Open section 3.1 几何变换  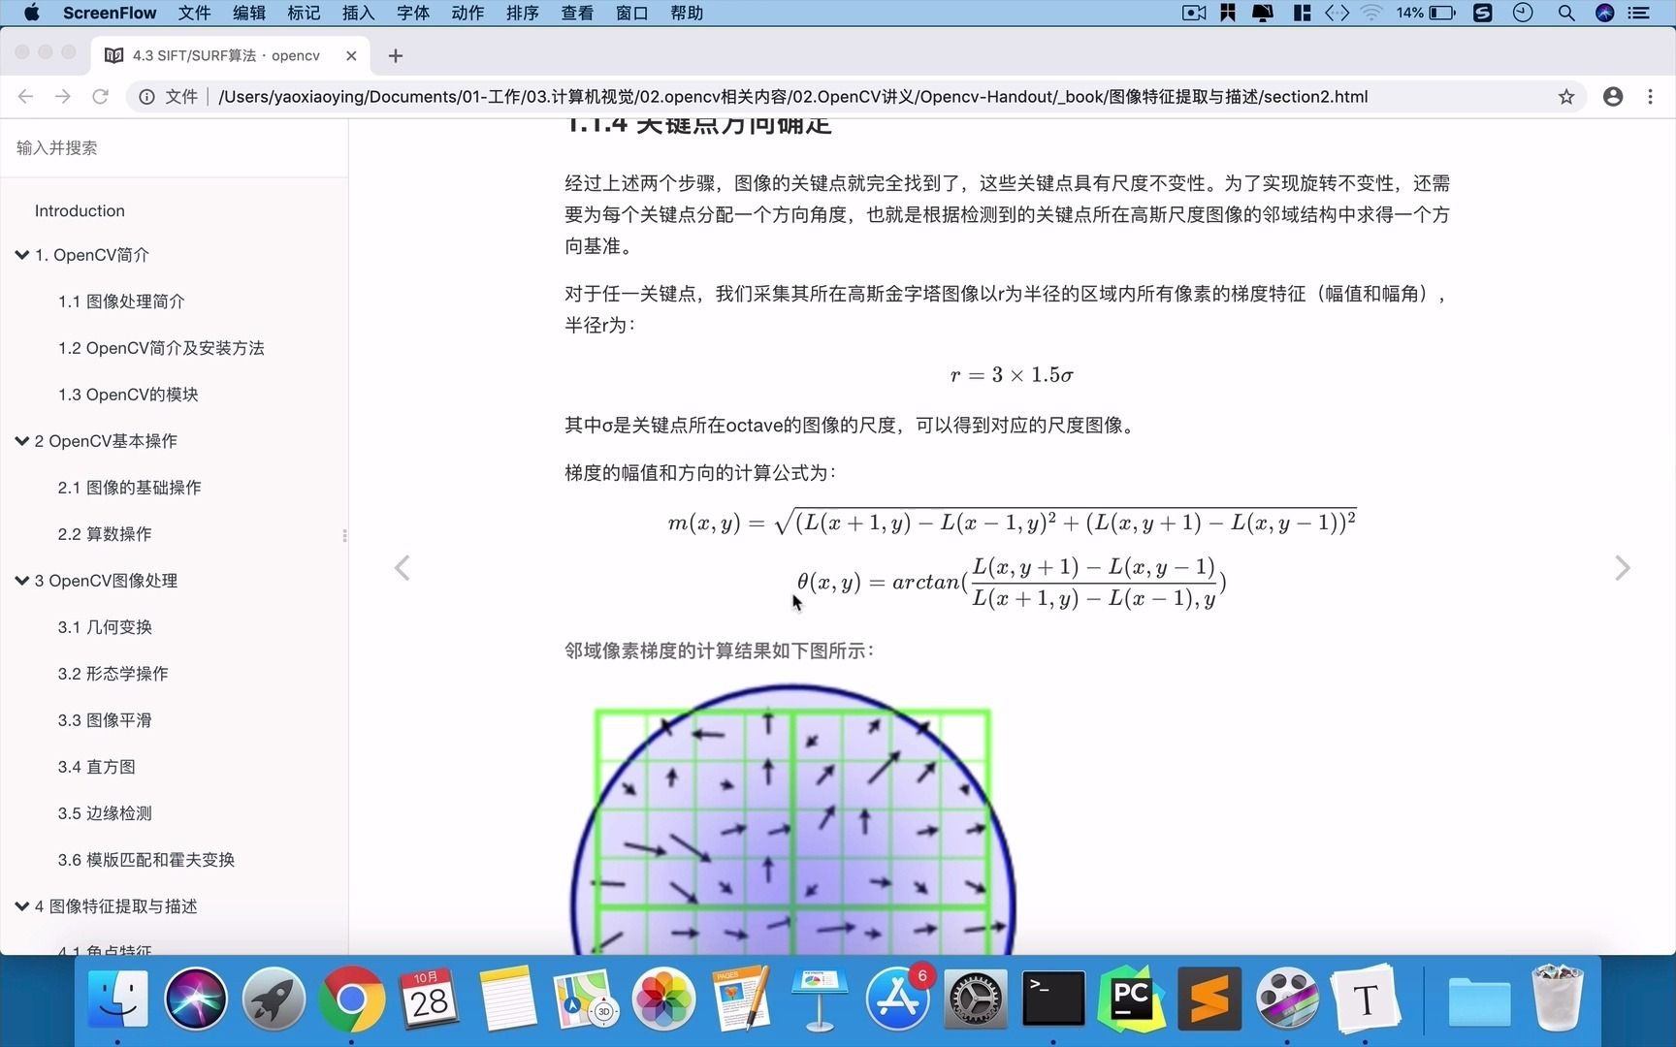click(105, 627)
